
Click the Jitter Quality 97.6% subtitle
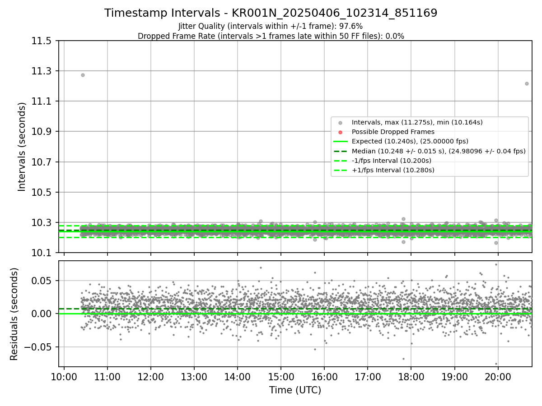coord(271,26)
